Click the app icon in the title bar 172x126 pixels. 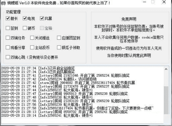point(3,3)
